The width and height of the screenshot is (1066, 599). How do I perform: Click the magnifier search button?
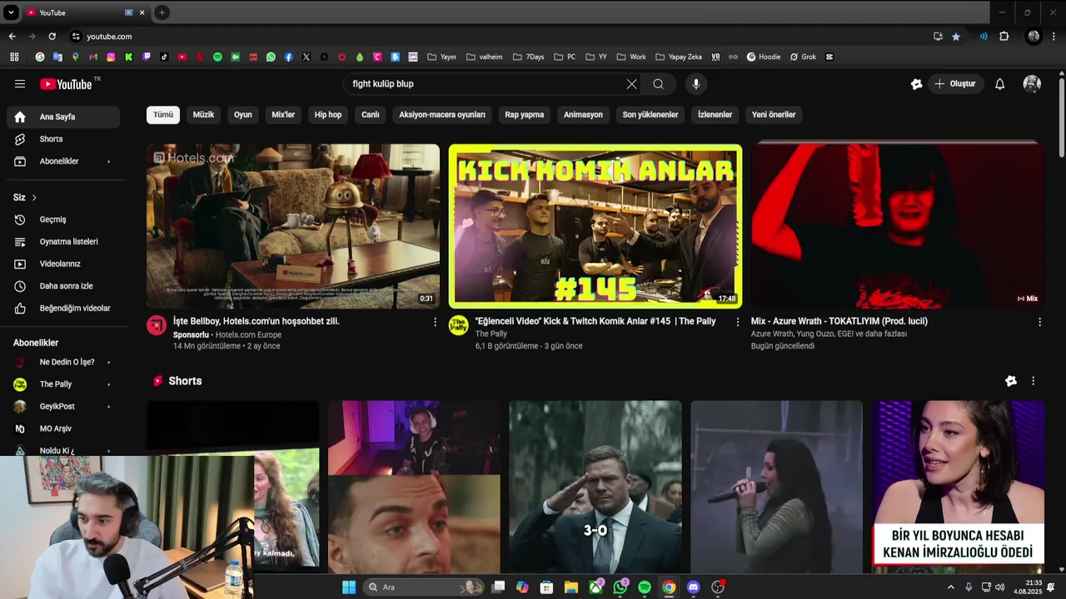click(x=658, y=84)
